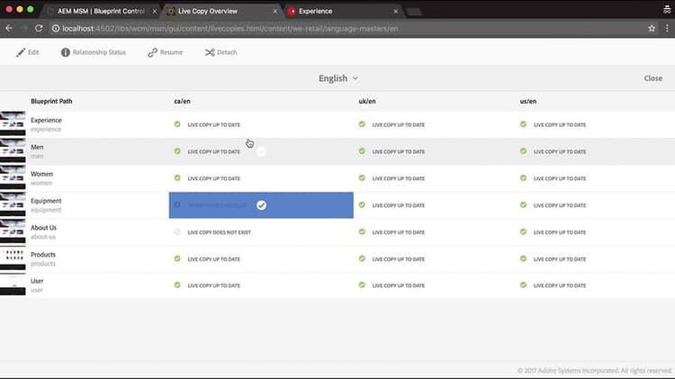Click Relationship Status label
The width and height of the screenshot is (675, 379).
pyautogui.click(x=99, y=52)
